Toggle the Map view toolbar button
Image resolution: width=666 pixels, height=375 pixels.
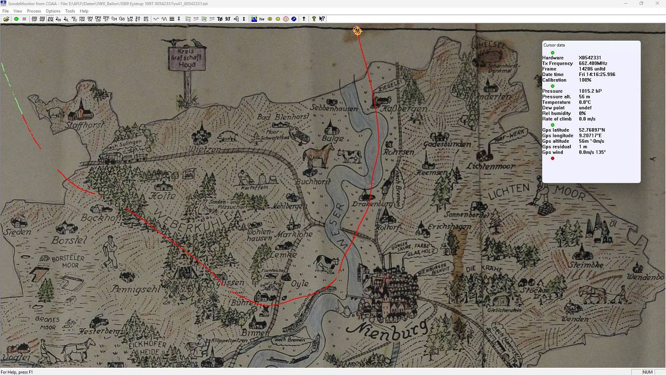[262, 19]
